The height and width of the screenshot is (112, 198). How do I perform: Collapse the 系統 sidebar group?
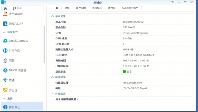[4, 99]
